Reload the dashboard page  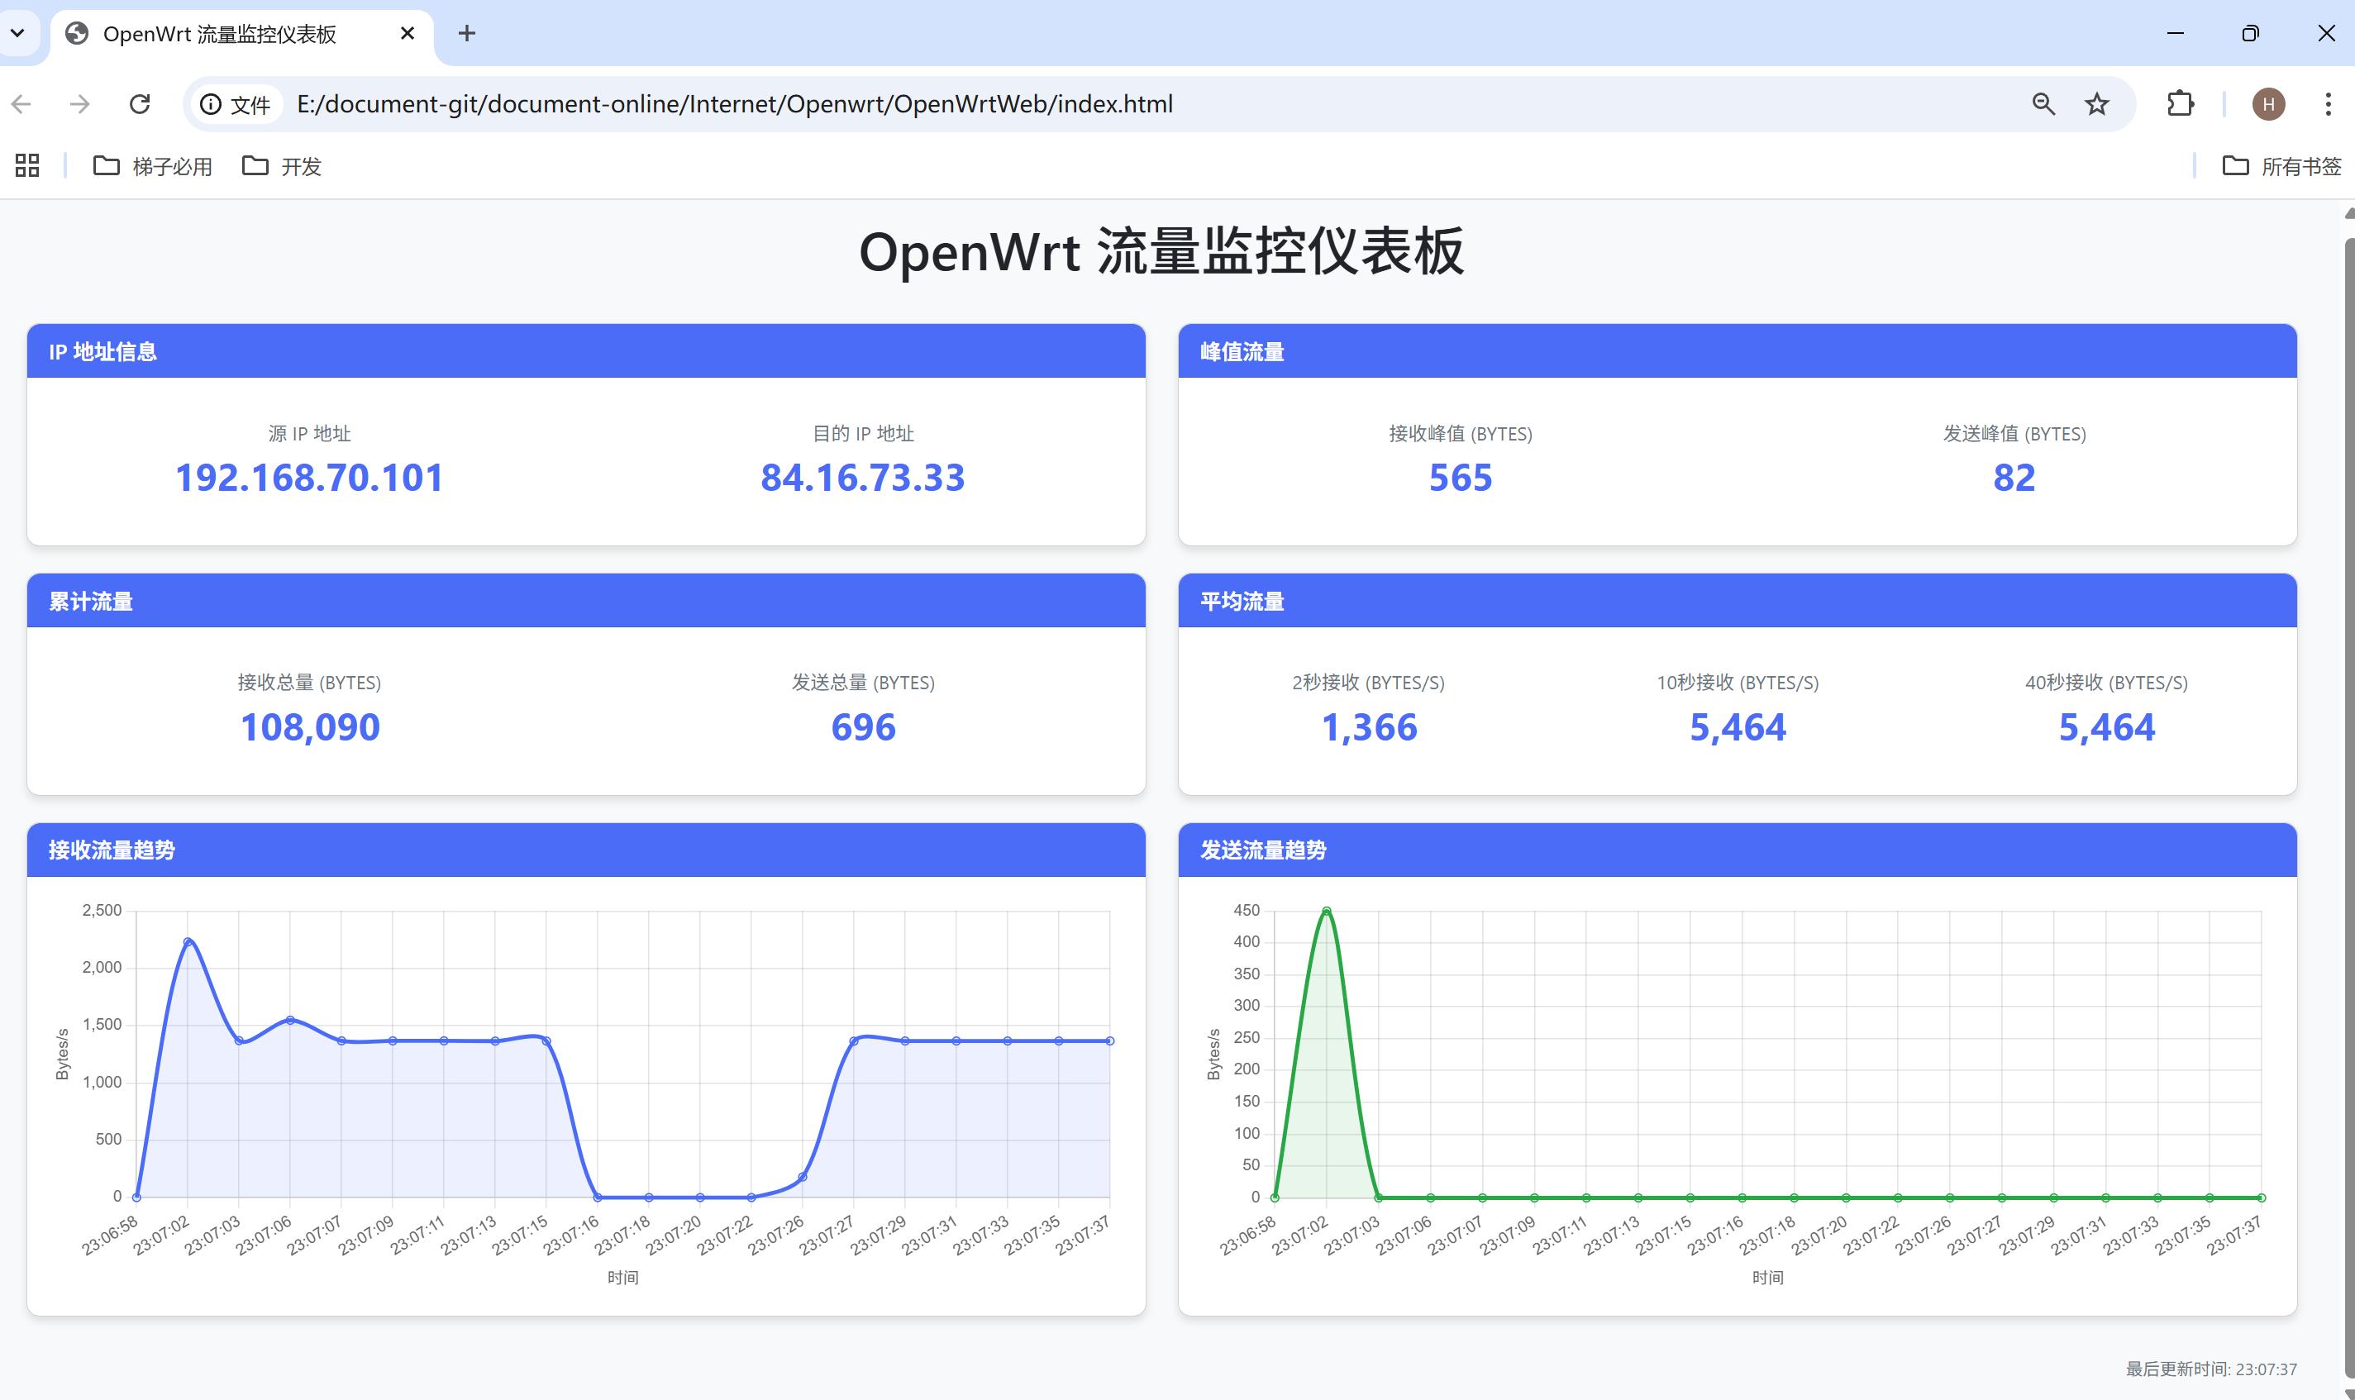pos(140,104)
